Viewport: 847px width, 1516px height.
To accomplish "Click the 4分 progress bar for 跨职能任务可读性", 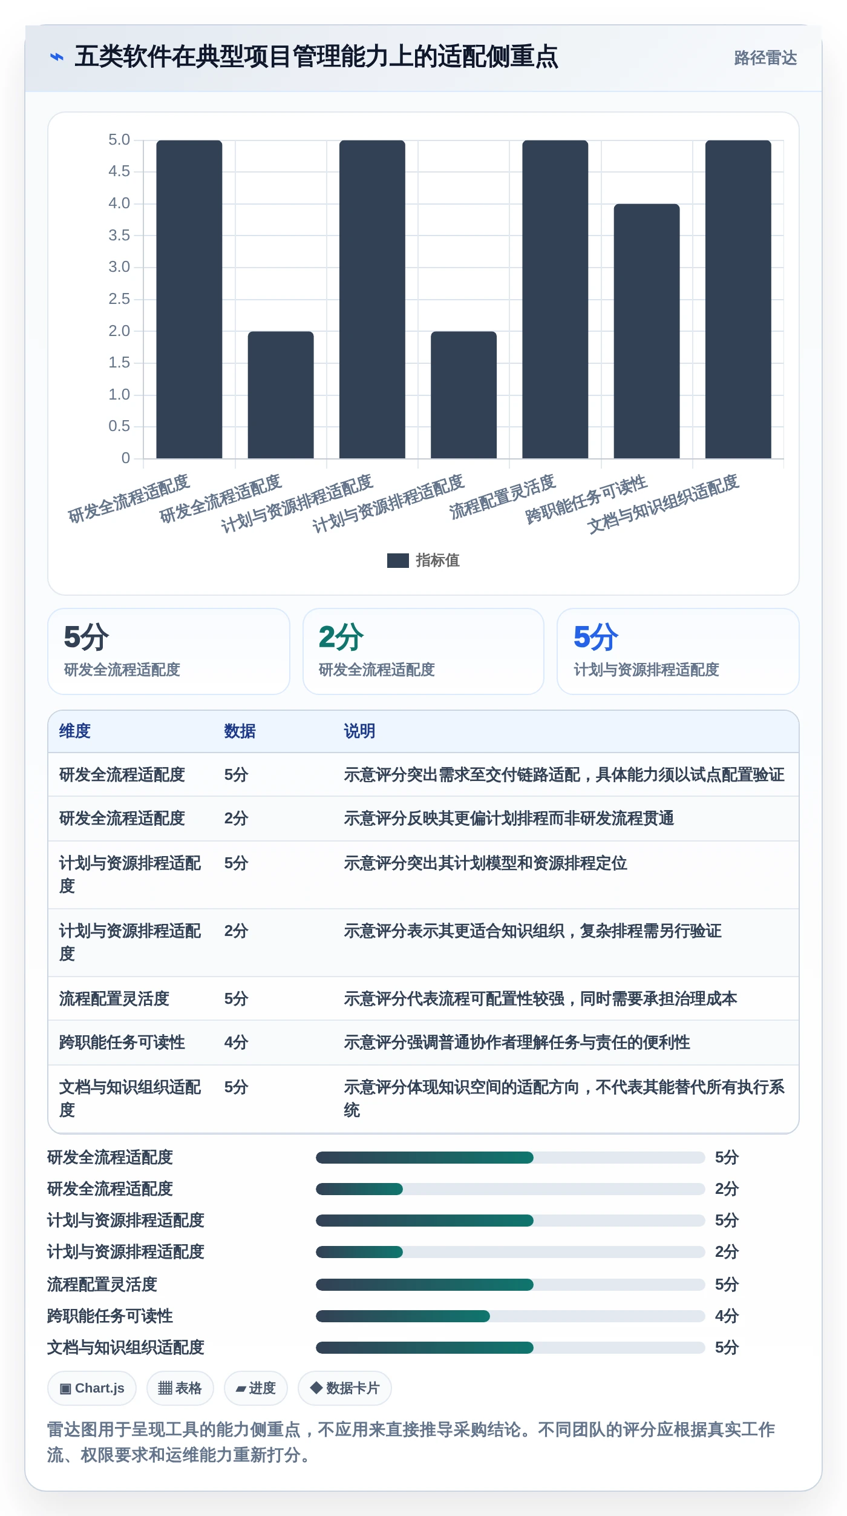I will tap(511, 1316).
